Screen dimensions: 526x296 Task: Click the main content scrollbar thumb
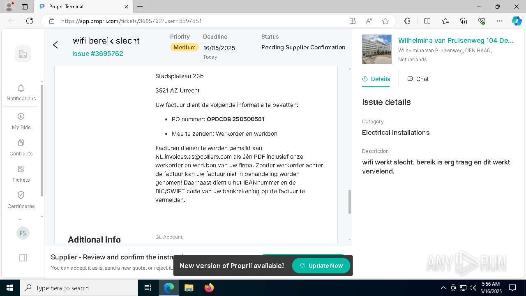(350, 202)
